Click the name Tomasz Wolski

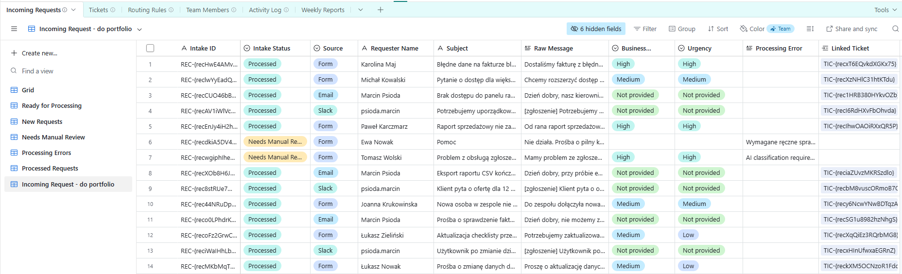pos(381,157)
